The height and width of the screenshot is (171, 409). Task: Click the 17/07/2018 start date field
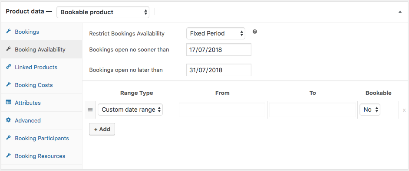[218, 50]
